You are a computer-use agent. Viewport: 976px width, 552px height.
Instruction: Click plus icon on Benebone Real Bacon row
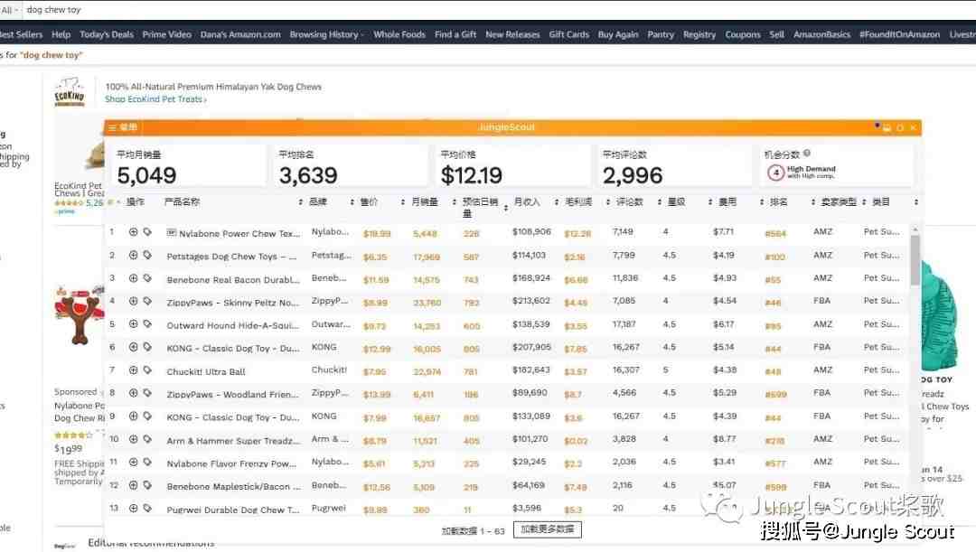[133, 277]
